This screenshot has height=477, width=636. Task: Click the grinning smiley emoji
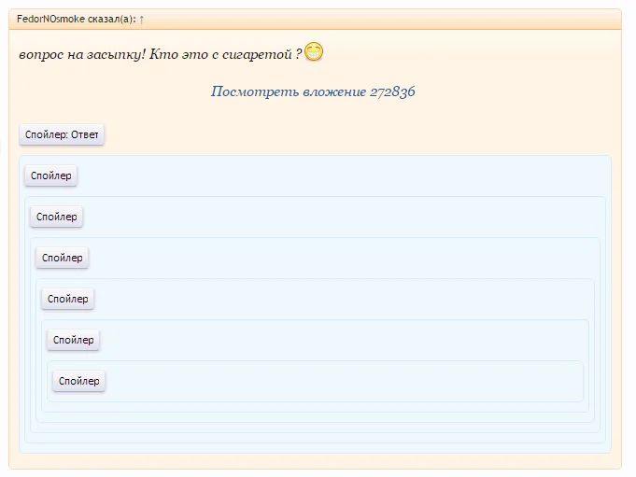(x=314, y=52)
